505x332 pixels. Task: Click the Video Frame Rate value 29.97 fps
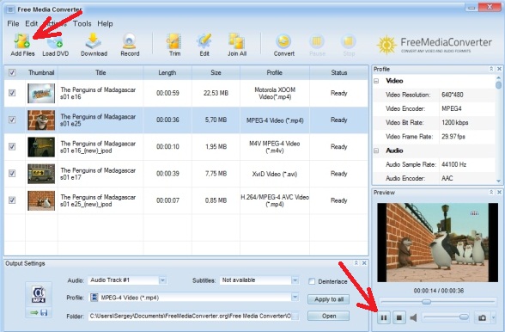pos(453,137)
